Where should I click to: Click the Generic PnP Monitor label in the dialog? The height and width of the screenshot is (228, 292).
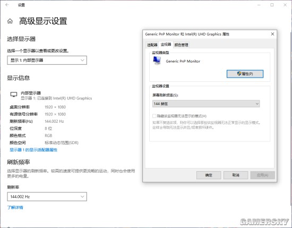tap(183, 61)
